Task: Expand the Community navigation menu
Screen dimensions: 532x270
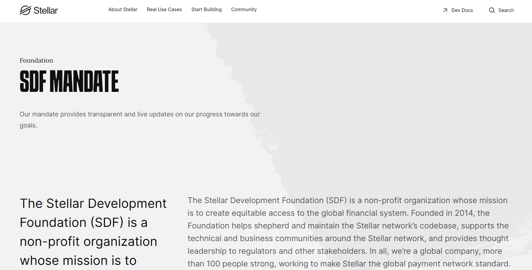Action: (244, 10)
